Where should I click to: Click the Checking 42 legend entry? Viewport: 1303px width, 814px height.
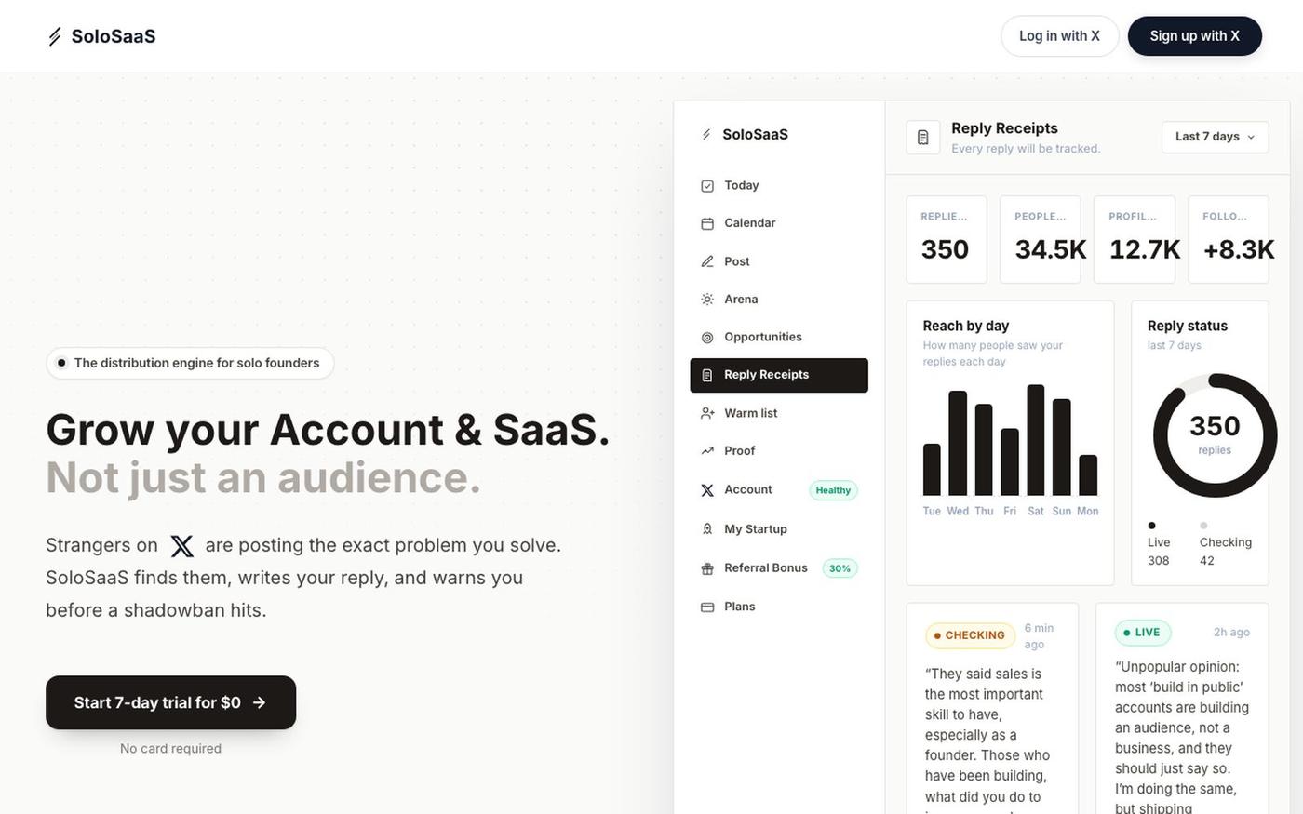pos(1226,544)
